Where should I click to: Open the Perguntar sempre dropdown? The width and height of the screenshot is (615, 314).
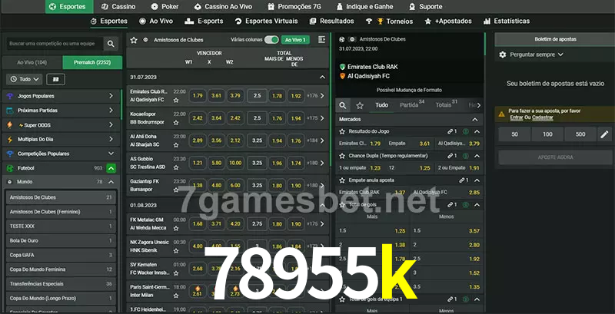click(x=536, y=55)
